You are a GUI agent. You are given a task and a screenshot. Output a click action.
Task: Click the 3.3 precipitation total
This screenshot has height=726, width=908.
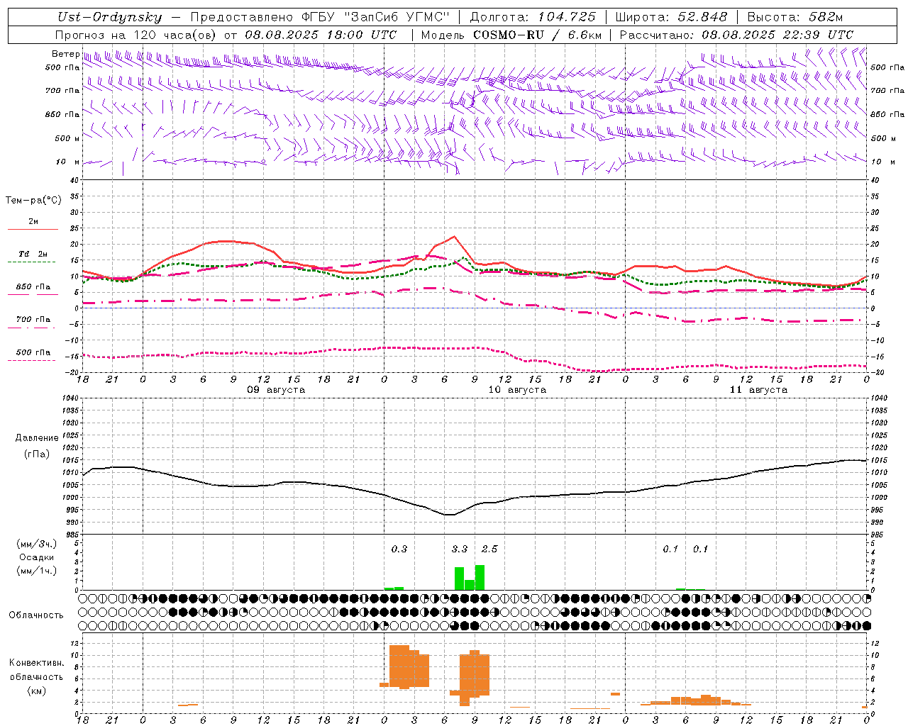point(460,549)
